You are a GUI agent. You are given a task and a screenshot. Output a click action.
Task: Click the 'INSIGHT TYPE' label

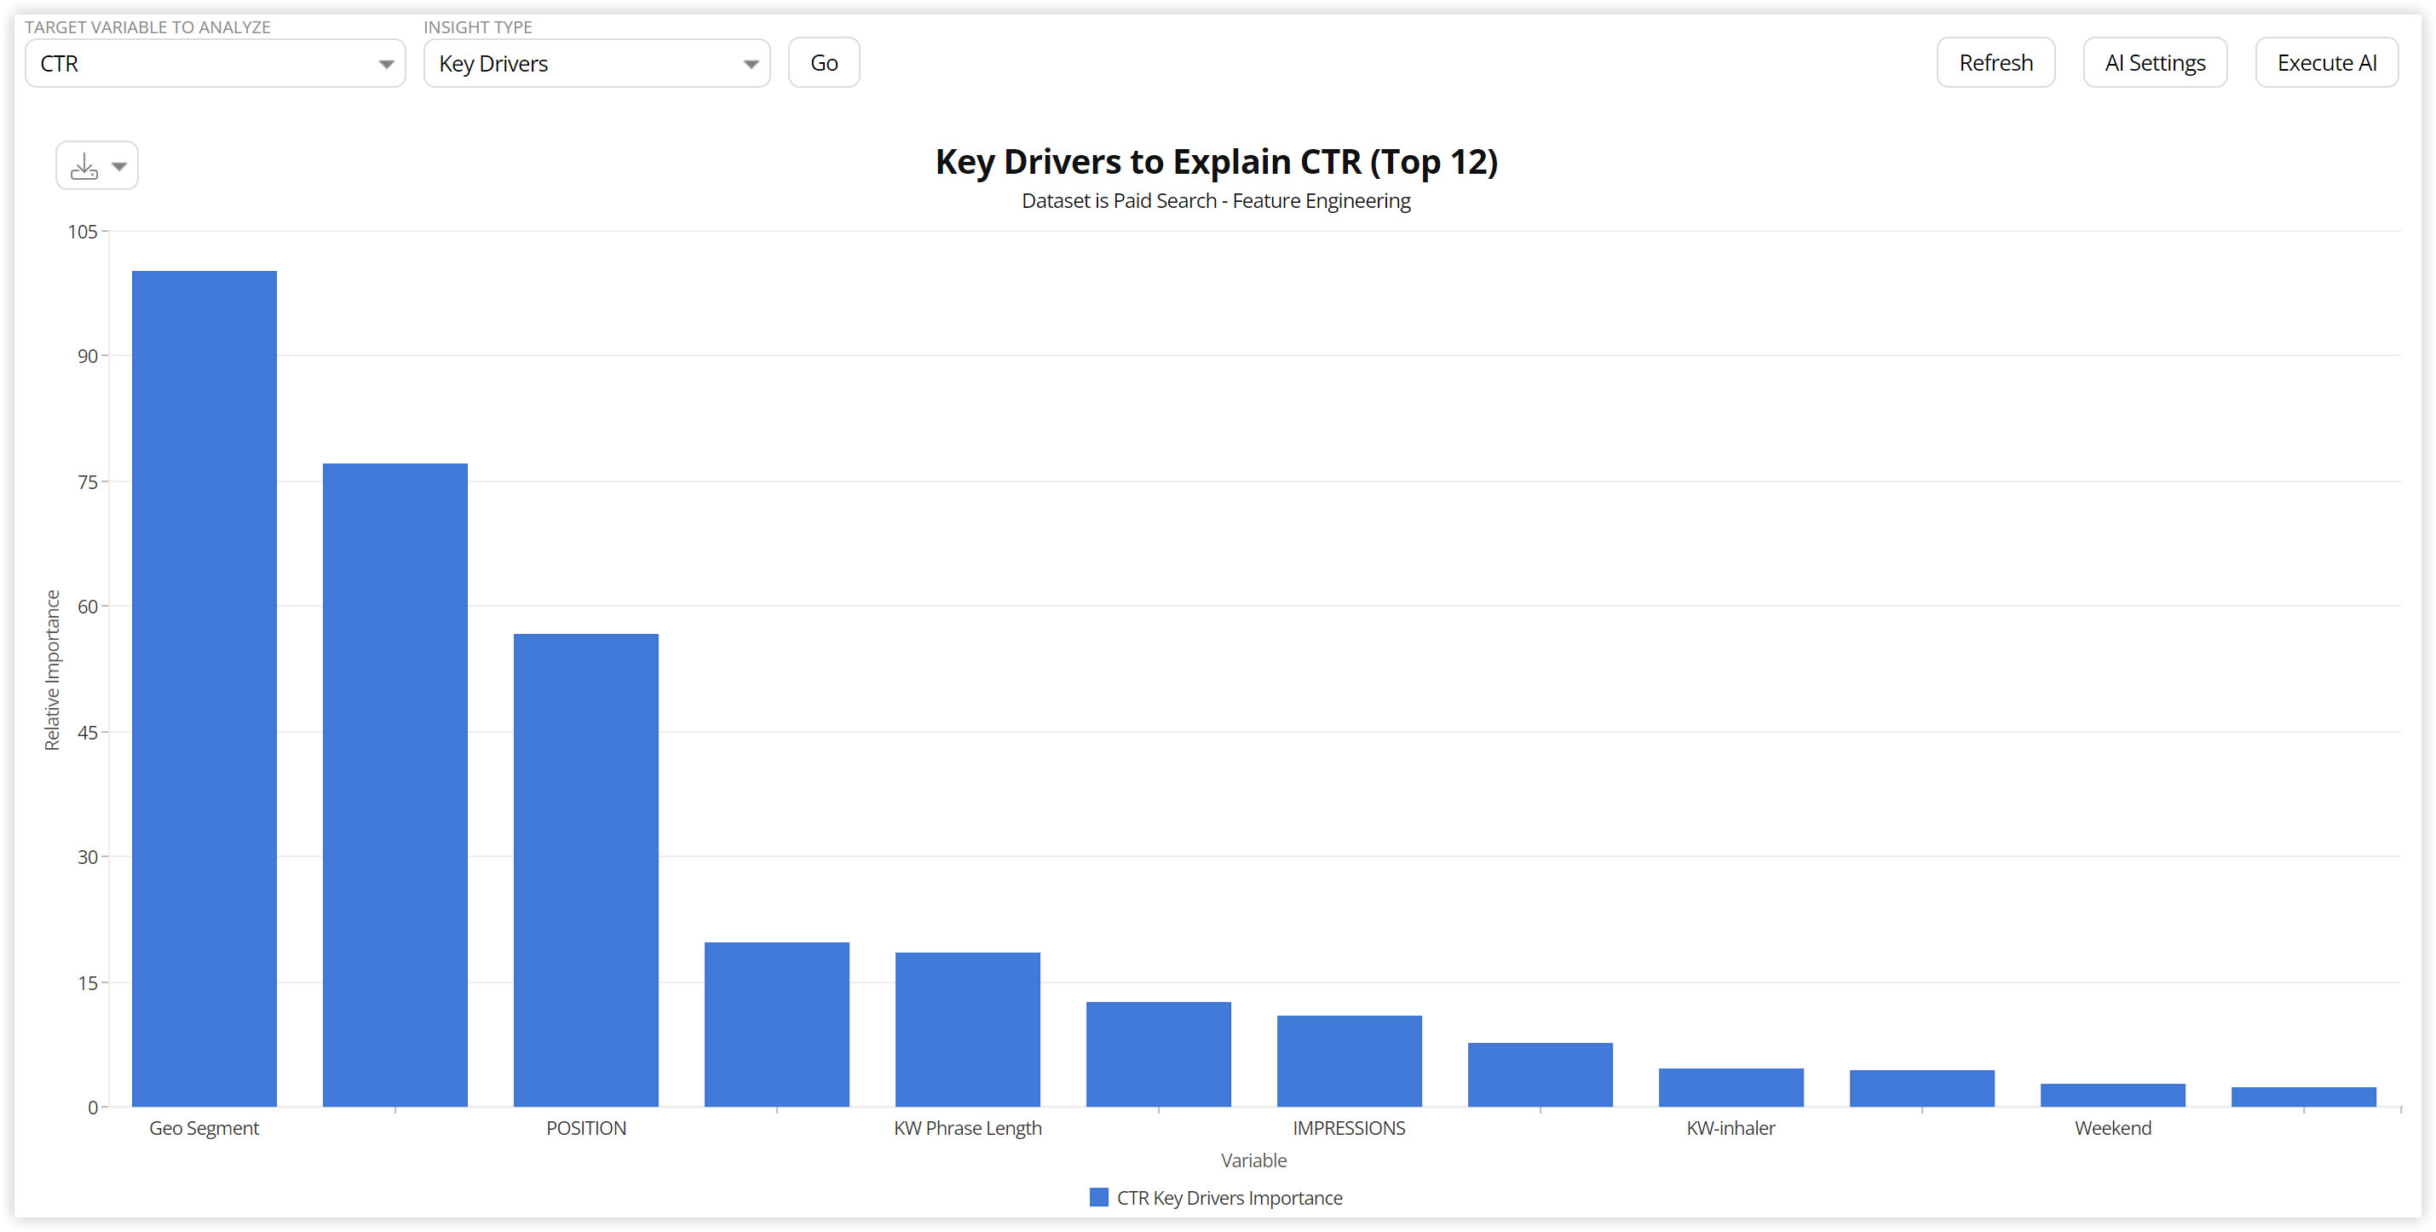click(x=477, y=27)
